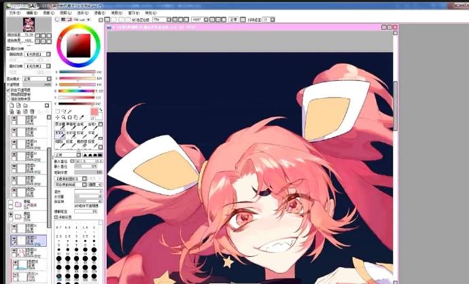The height and width of the screenshot is (284, 469).
Task: Toggle the swatches panel icon
Action: coord(82,20)
